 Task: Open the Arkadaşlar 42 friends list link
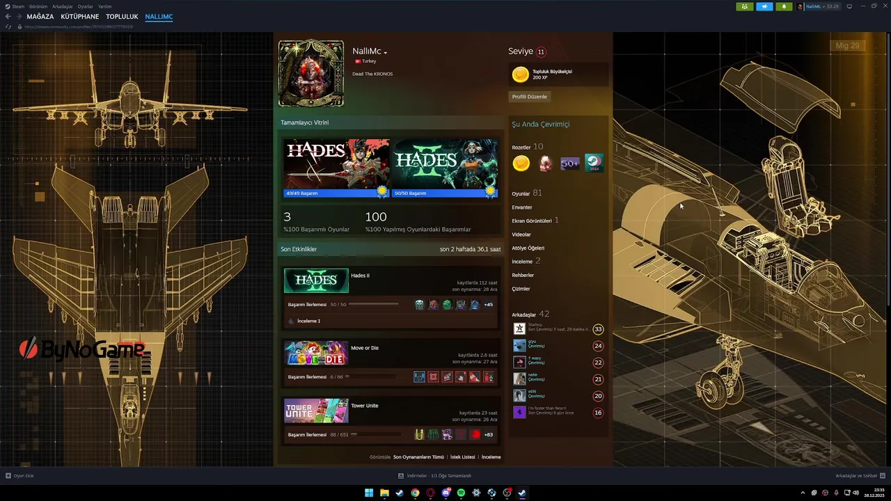(x=530, y=315)
